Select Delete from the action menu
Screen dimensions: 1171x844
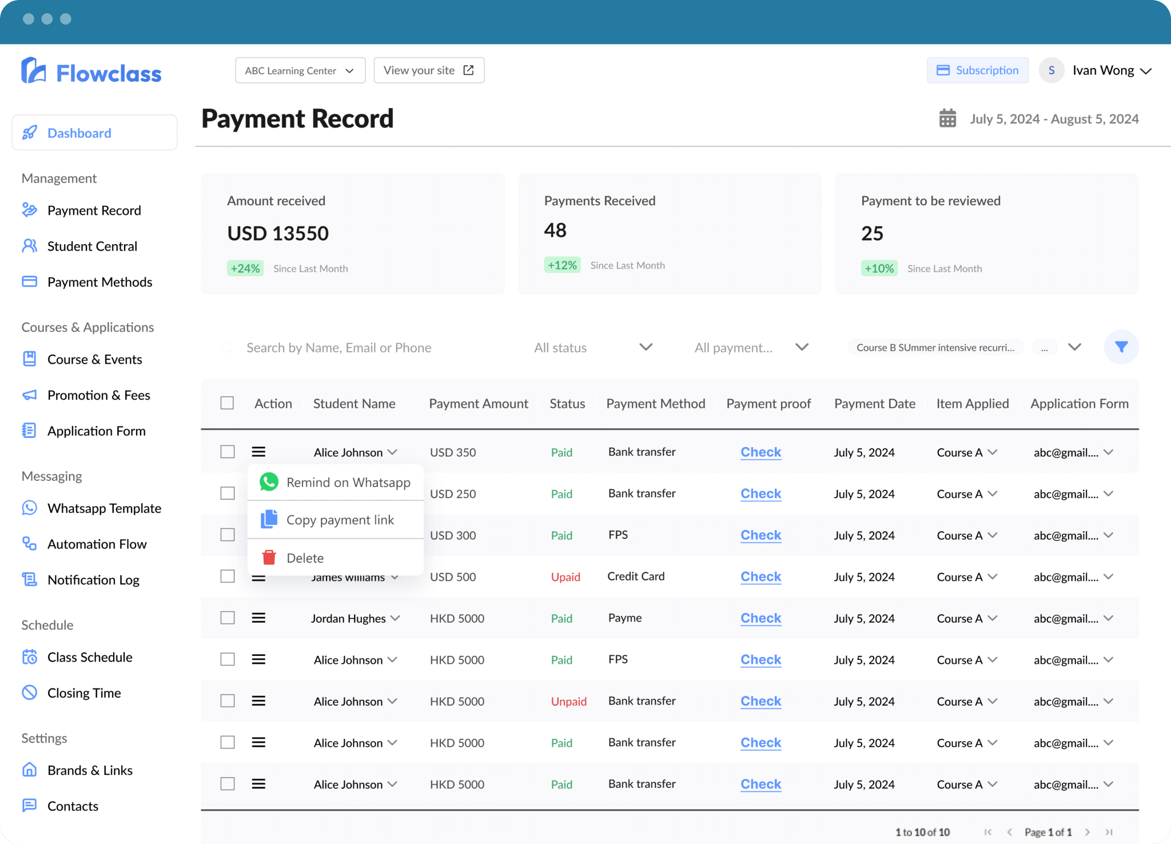tap(336, 558)
